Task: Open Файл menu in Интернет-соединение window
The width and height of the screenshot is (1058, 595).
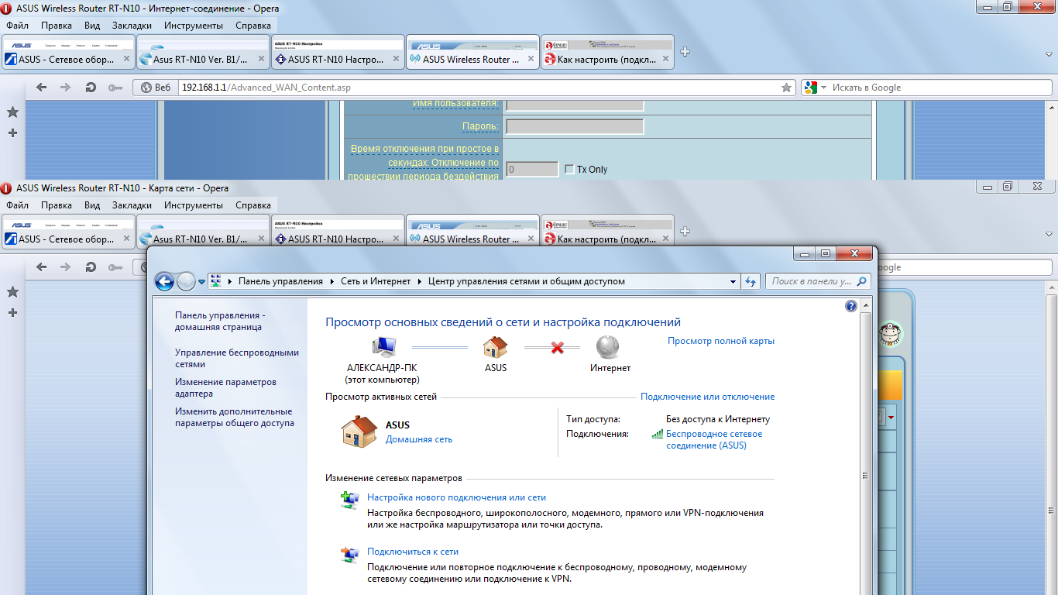Action: coord(17,25)
